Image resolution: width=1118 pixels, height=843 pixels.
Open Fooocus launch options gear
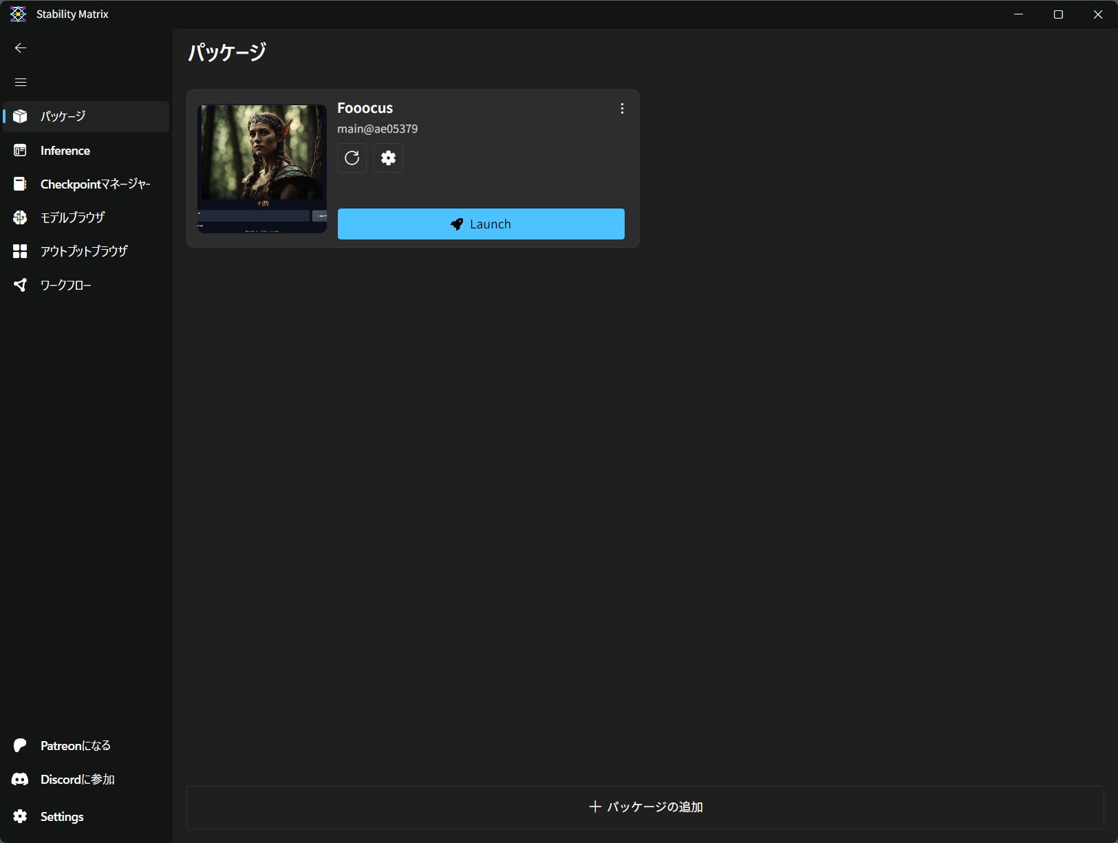(x=388, y=158)
